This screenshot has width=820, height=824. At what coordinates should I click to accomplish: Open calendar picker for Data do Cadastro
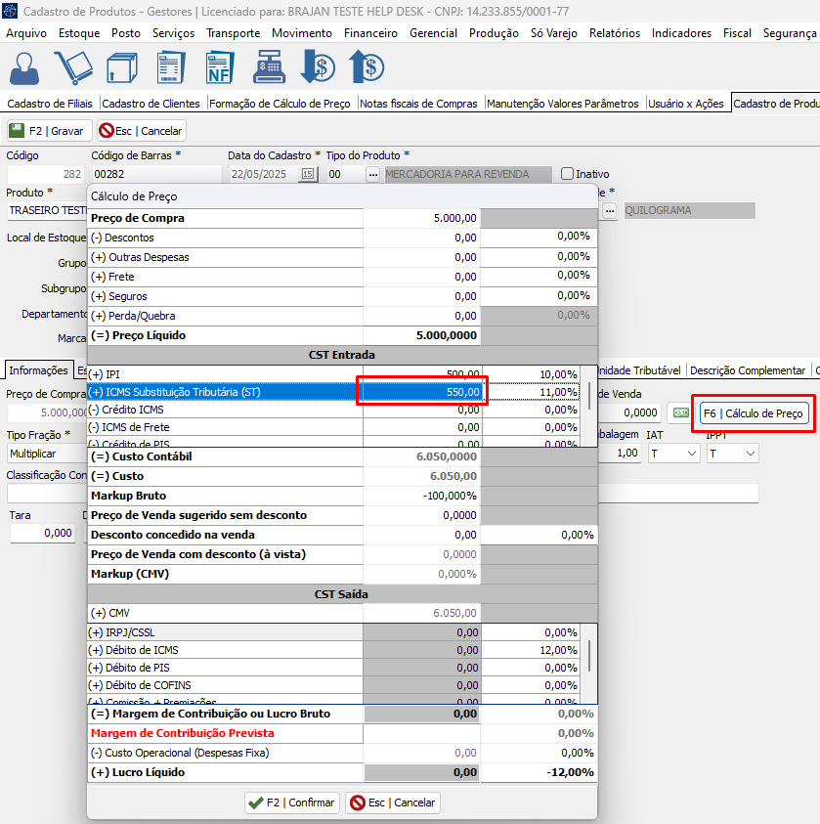tap(308, 174)
